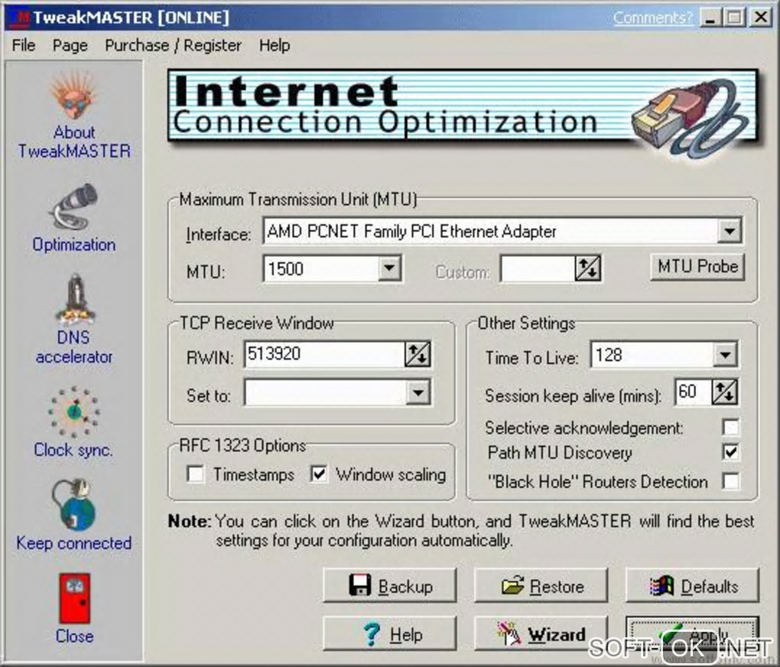Viewport: 780px width, 667px height.
Task: Enable "Black Hole" Routers Detection checkbox
Action: 730,481
